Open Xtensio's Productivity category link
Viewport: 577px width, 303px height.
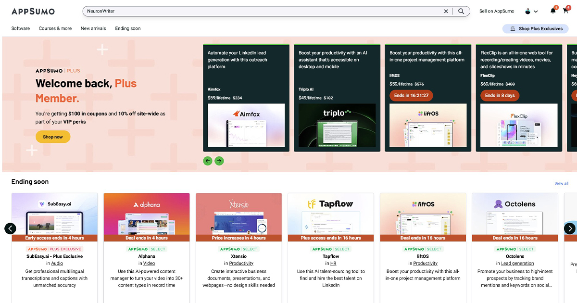click(241, 264)
